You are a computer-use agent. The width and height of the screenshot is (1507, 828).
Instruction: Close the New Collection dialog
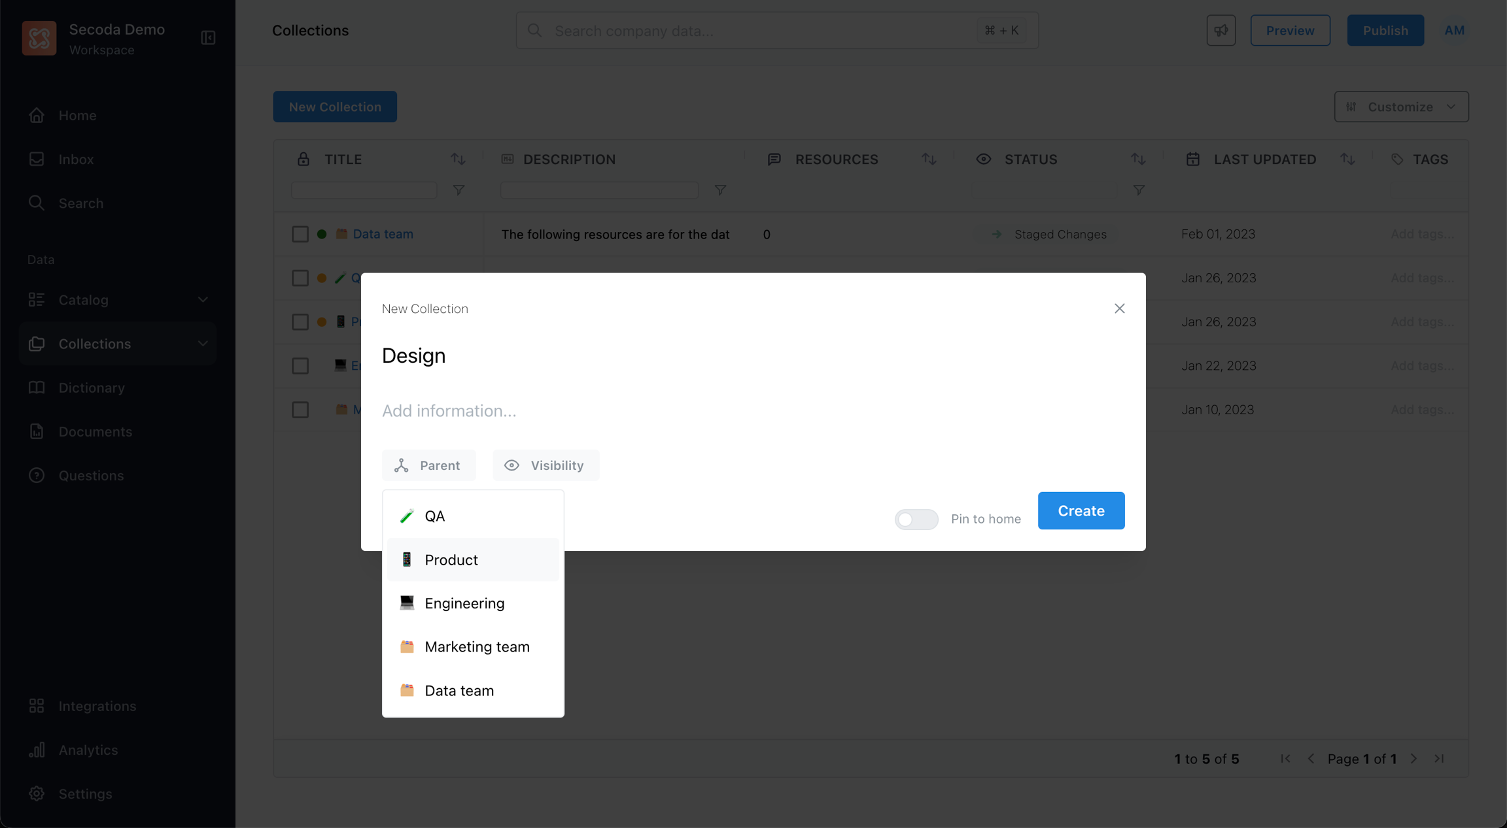click(1119, 308)
